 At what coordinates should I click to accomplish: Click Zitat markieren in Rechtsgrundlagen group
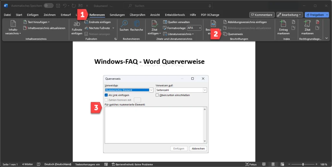click(307, 28)
